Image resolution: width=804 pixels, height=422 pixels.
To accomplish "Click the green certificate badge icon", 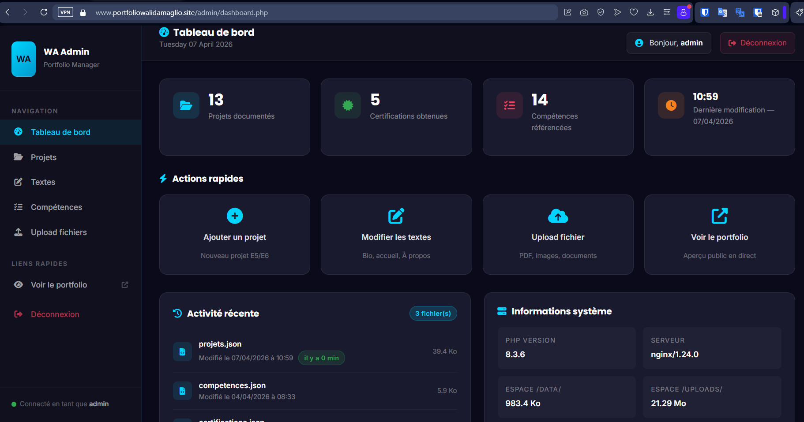I will coord(348,105).
